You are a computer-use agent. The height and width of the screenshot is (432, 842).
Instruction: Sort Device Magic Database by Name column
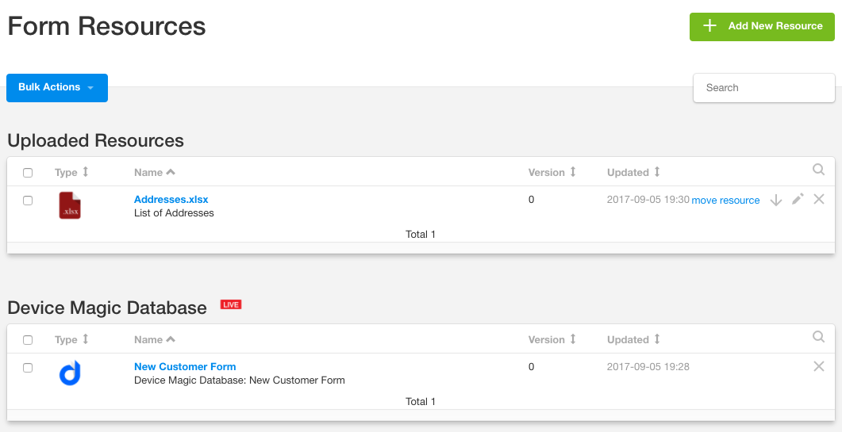pos(155,340)
